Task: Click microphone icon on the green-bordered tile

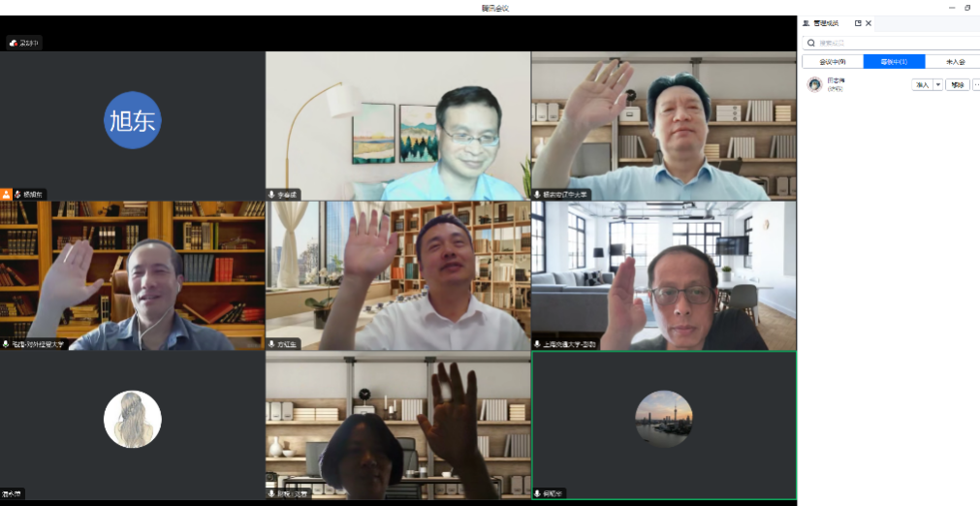Action: click(538, 494)
